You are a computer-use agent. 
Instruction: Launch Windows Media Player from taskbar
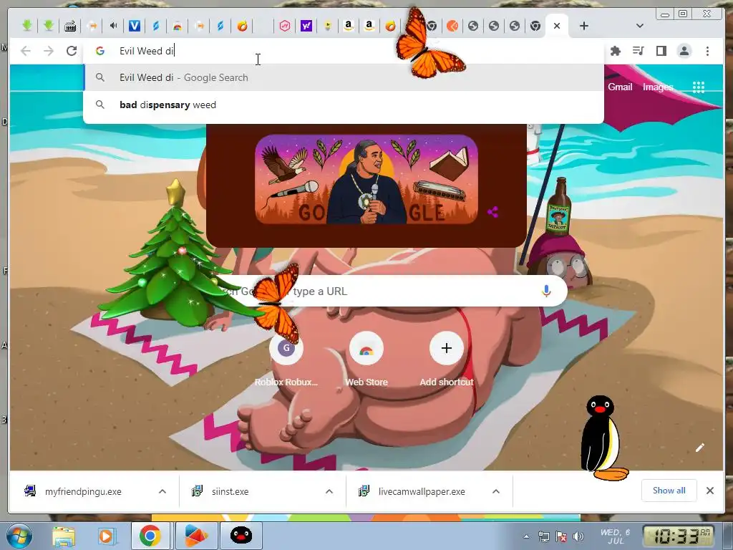tap(106, 536)
